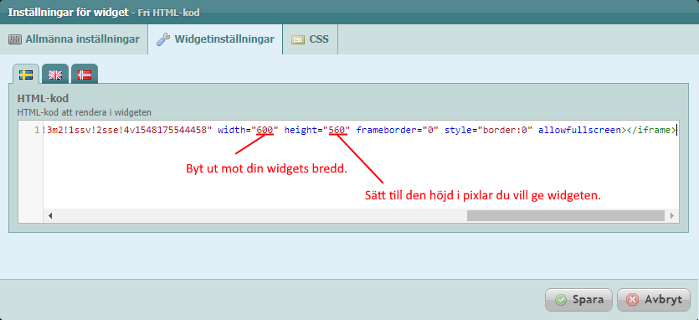Click the allowfullscreen attribute in code

579,131
